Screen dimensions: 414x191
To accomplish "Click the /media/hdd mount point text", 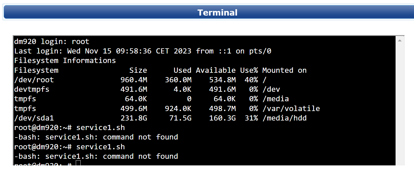I will click(284, 118).
